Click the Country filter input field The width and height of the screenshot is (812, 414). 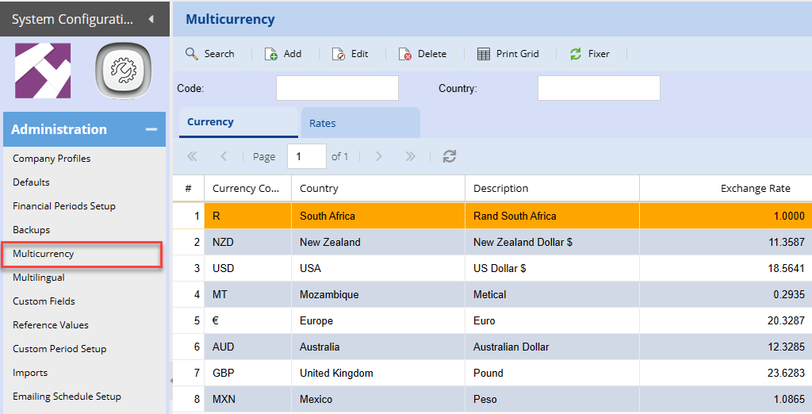point(599,88)
